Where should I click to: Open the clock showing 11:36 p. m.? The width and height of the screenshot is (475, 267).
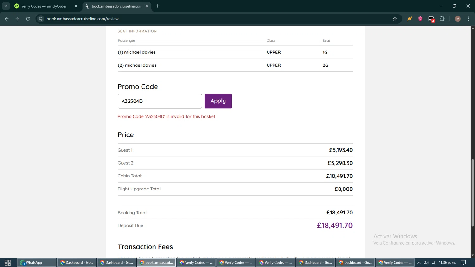447,263
